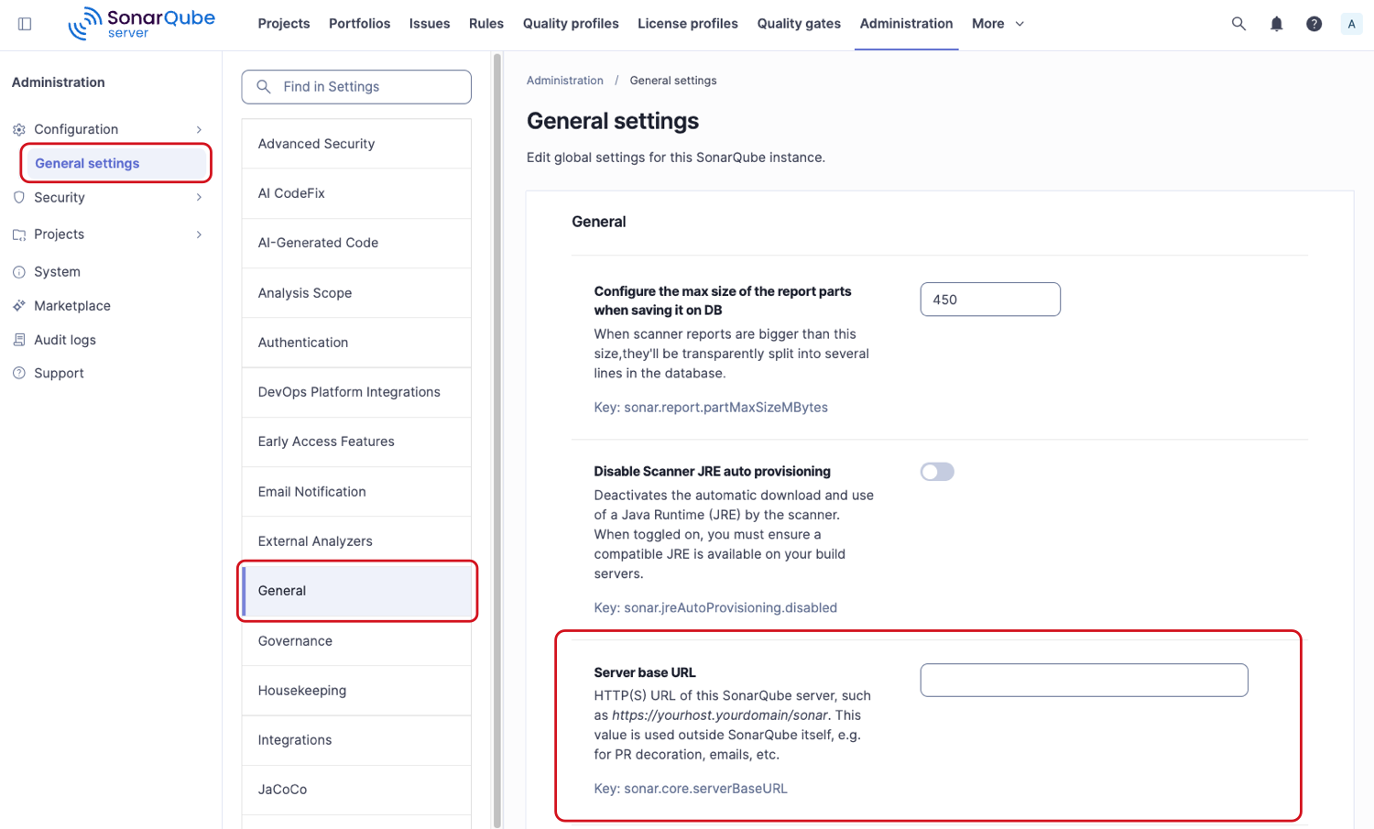The width and height of the screenshot is (1374, 829).
Task: Select External Analyzers settings category
Action: tap(356, 541)
